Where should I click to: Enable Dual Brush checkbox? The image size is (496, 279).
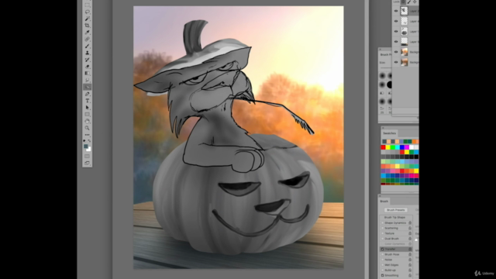(382, 239)
